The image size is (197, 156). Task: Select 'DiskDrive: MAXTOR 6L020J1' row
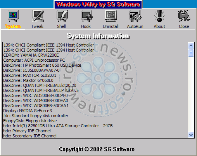point(95,75)
